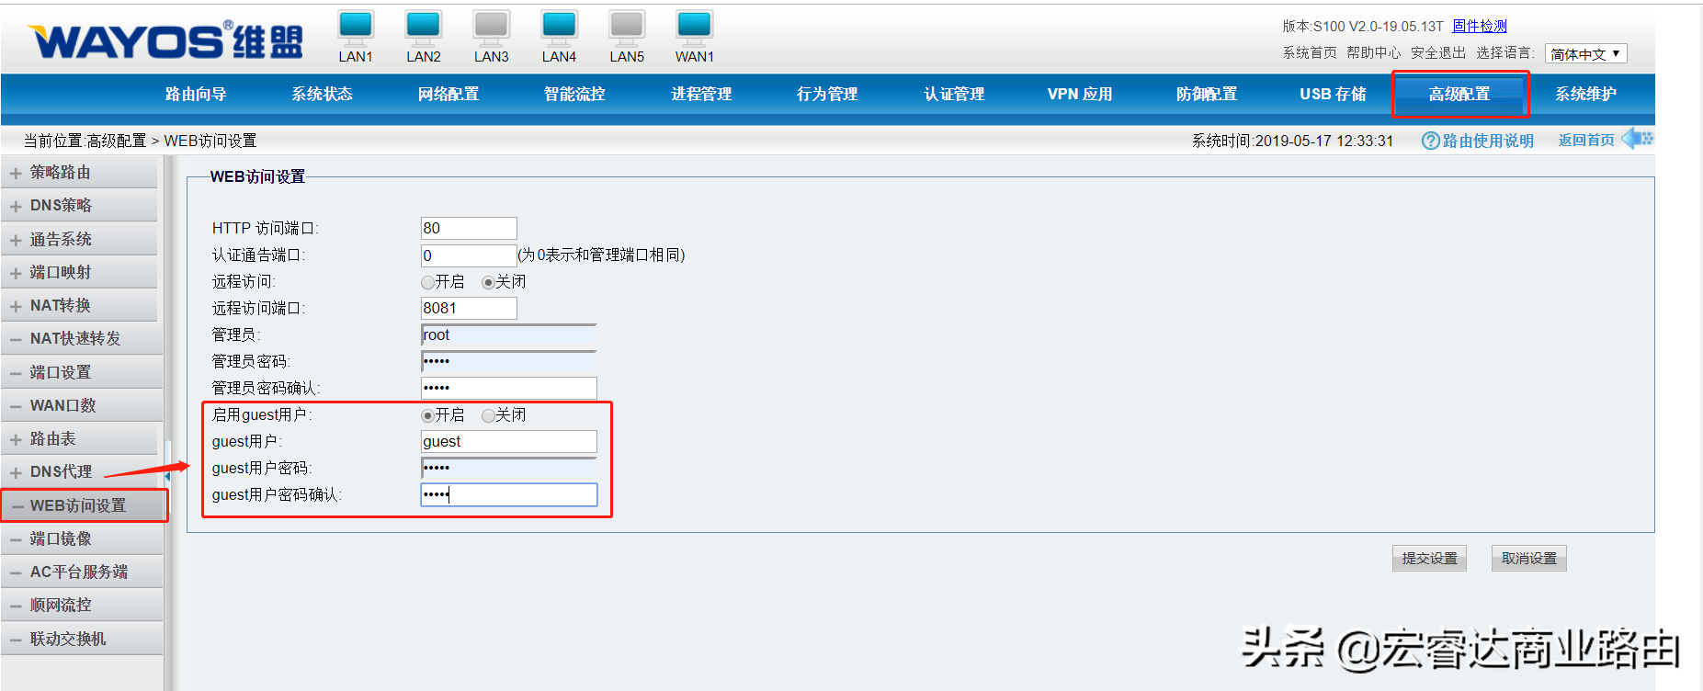This screenshot has height=691, width=1703.
Task: Open AC平台服务端 sidebar item
Action: click(x=82, y=572)
